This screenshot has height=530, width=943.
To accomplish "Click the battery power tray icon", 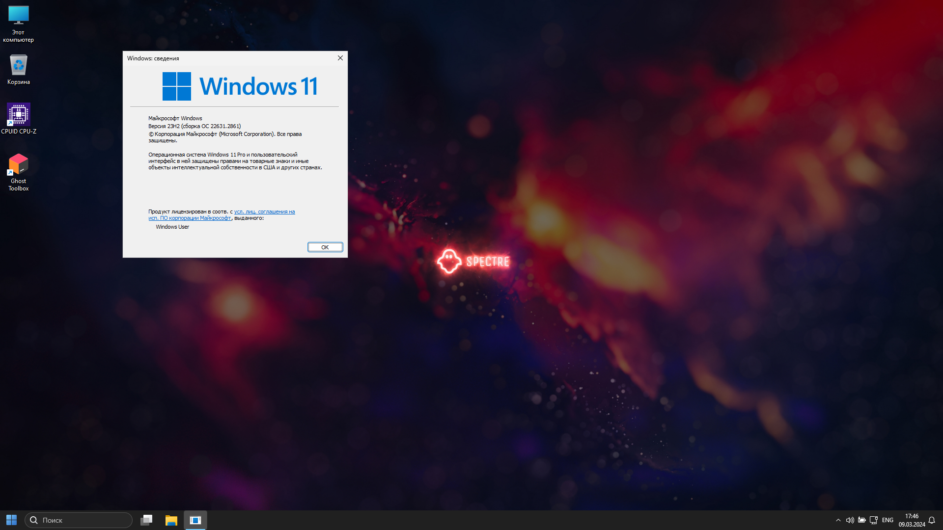I will [861, 520].
